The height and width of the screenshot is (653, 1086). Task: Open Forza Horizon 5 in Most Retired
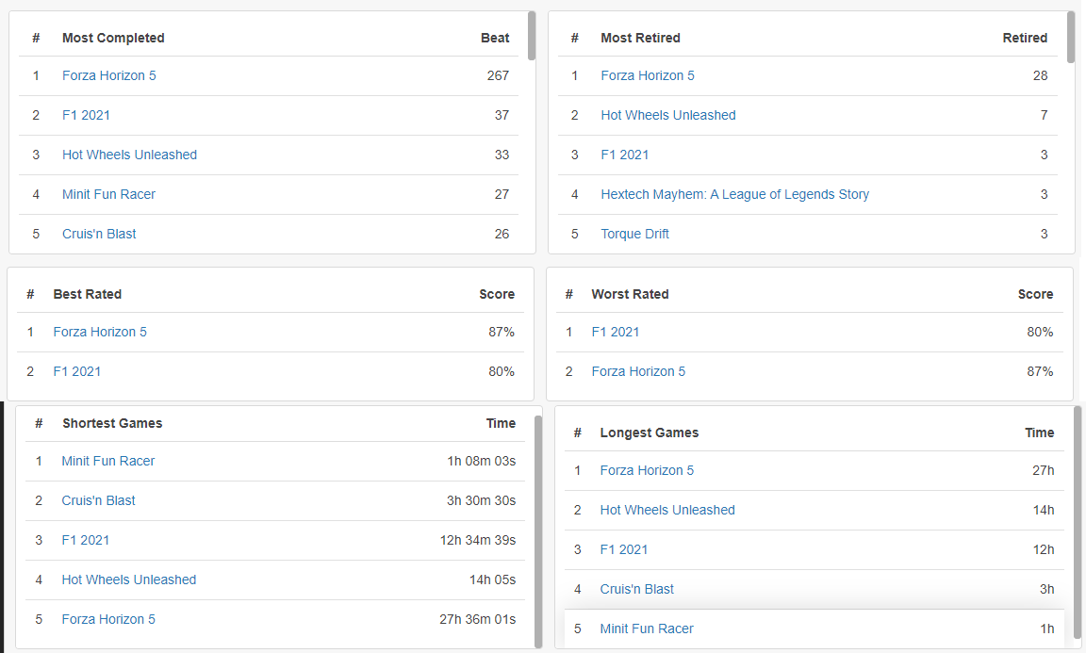pyautogui.click(x=648, y=75)
